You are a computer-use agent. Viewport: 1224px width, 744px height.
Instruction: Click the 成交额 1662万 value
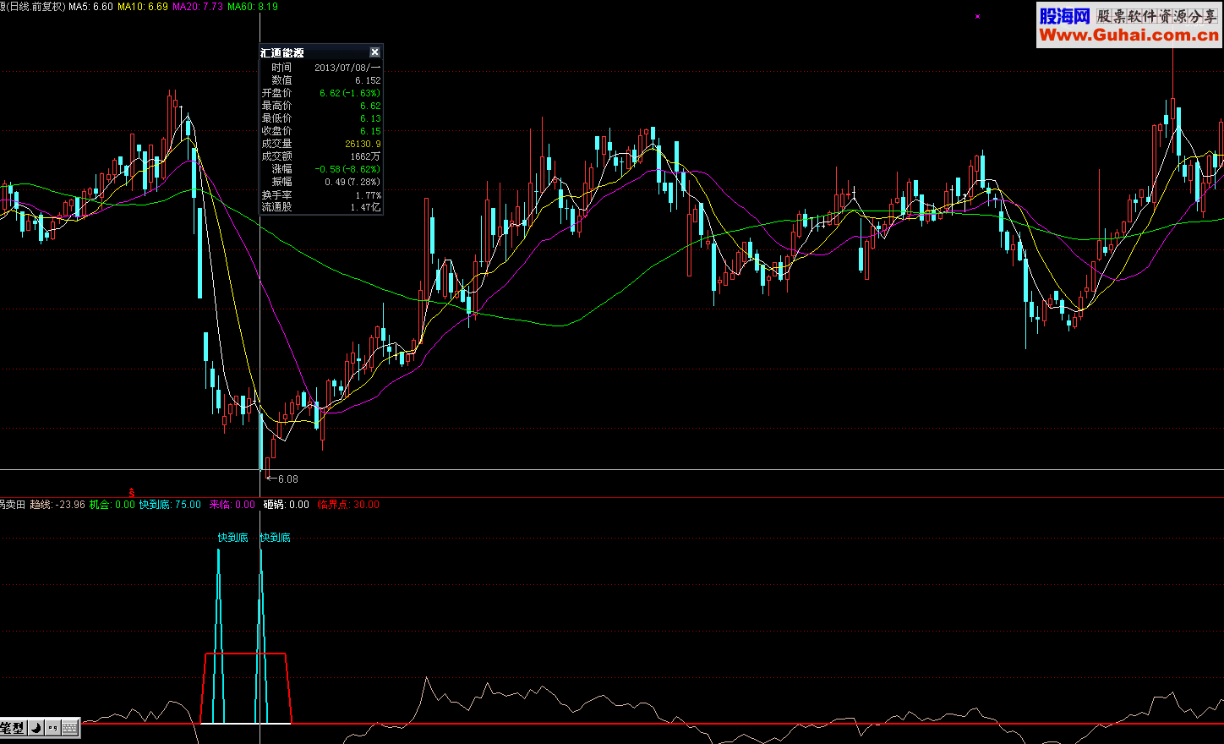tap(365, 156)
